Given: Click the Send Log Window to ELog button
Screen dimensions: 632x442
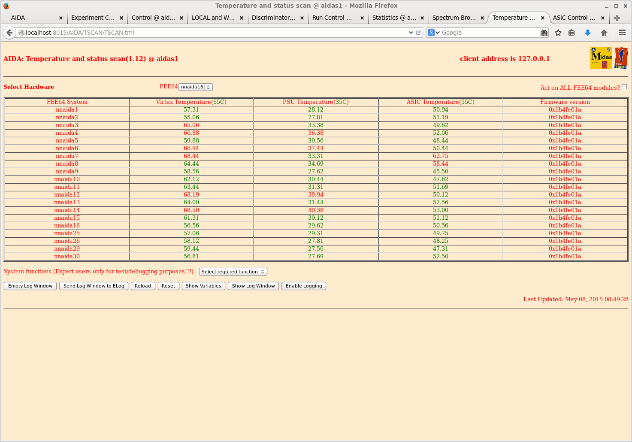Looking at the screenshot, I should [94, 286].
